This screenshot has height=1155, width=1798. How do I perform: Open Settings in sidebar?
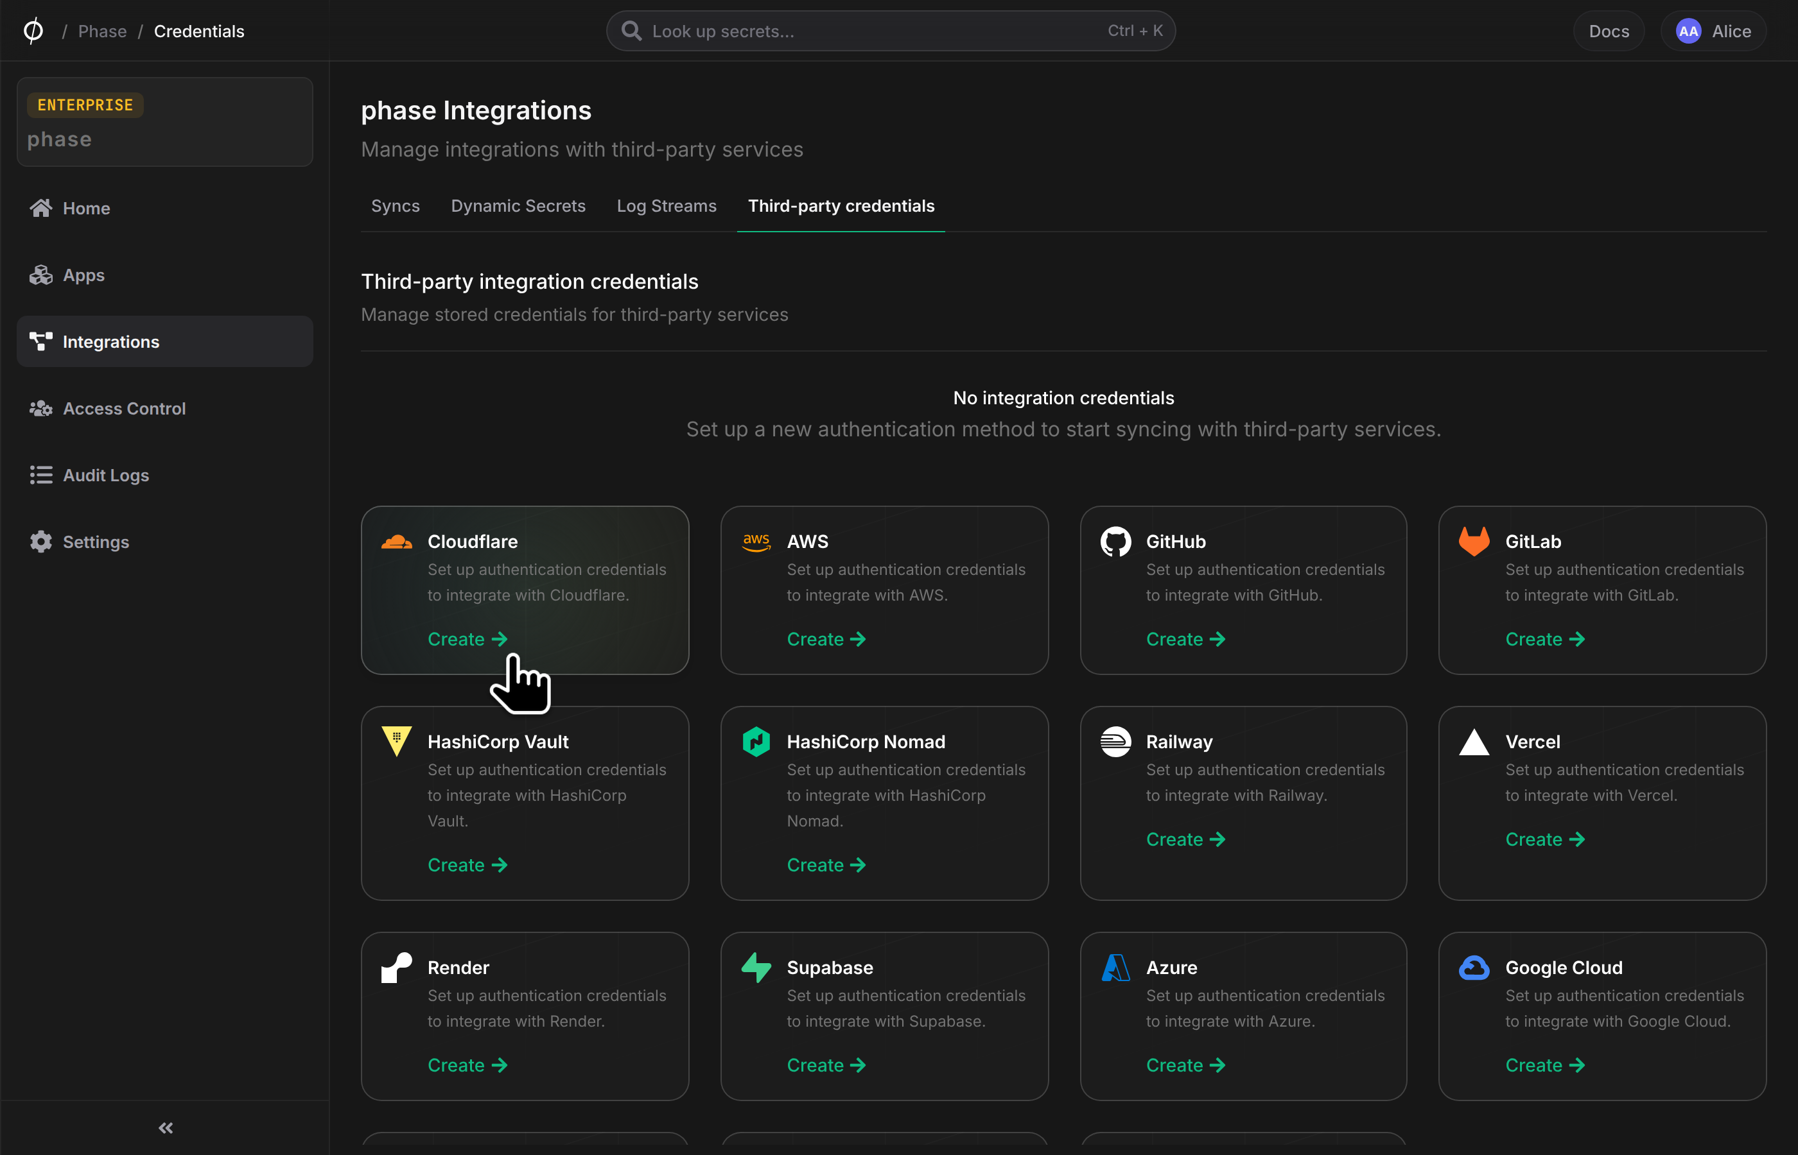(x=165, y=542)
